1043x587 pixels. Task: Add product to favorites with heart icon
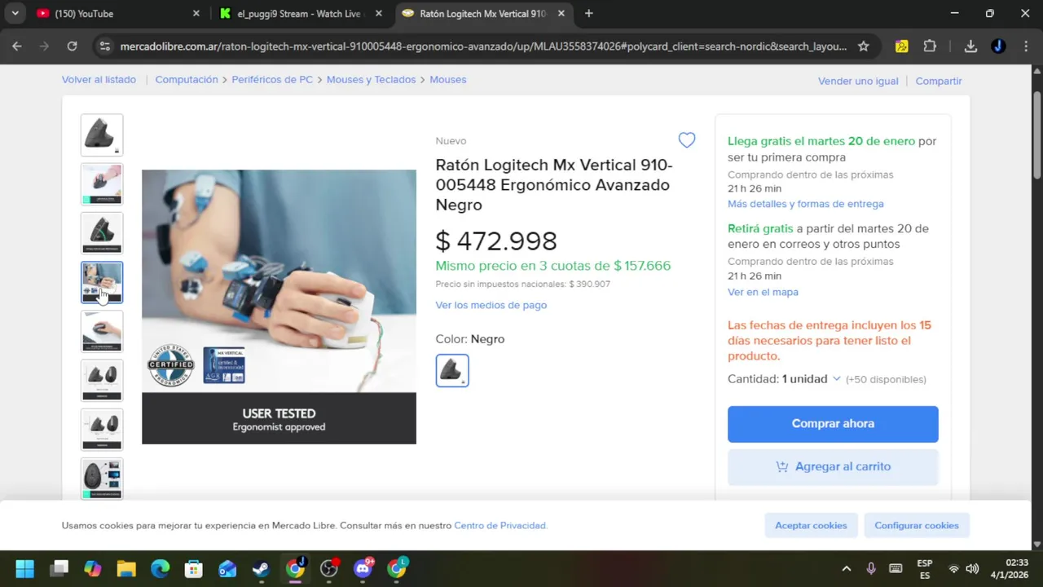(x=687, y=140)
